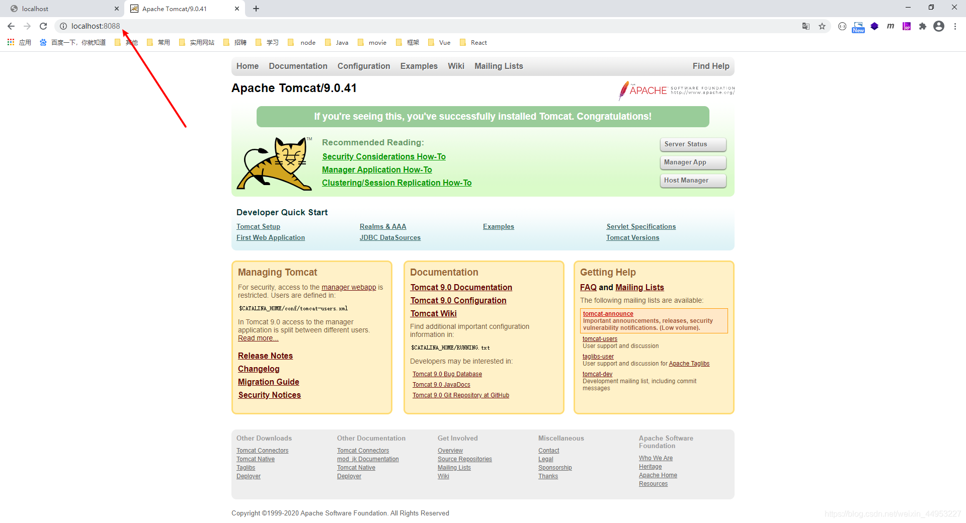Open the Vue bookmarks folder
Screen dimensions: 966x523
point(439,43)
